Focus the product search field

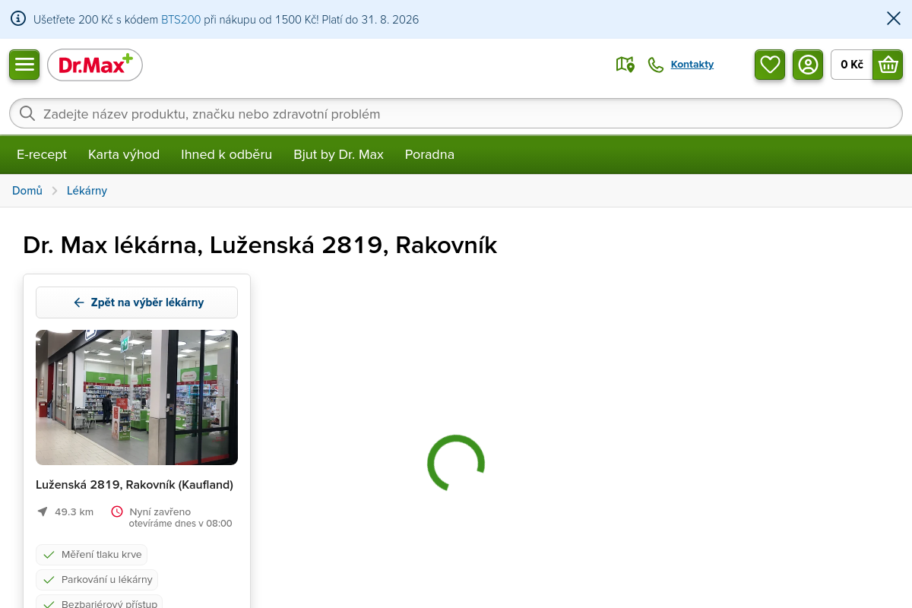pos(456,114)
